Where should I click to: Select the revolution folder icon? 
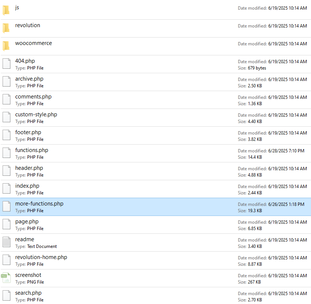point(6,28)
